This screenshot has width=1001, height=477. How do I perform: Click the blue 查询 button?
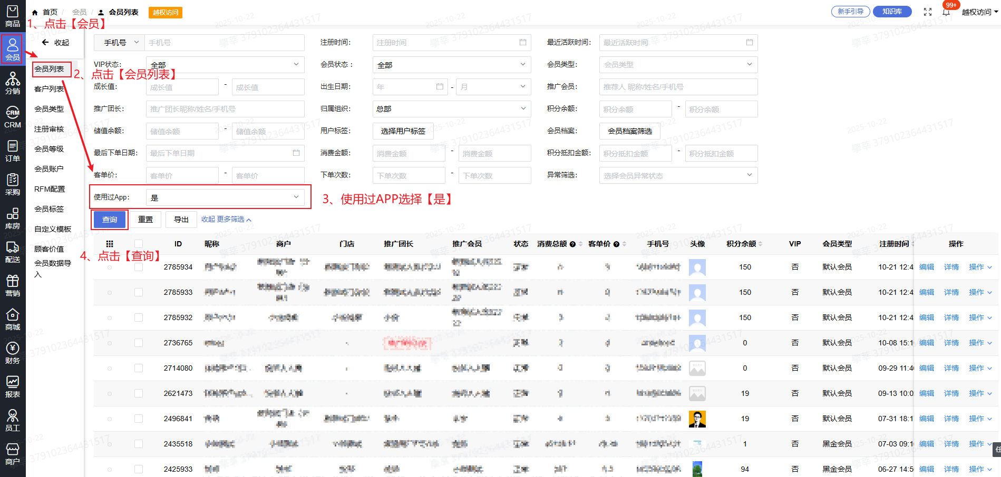pos(110,220)
